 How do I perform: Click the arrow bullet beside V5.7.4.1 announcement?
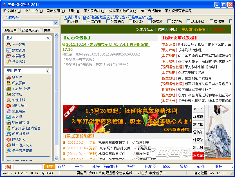coord(64,45)
